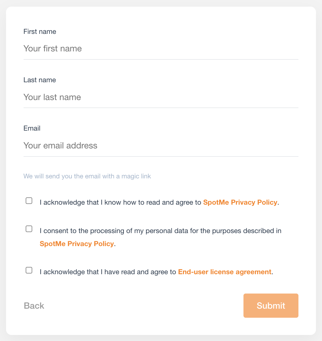This screenshot has width=322, height=341.
Task: Check the personal data processing consent box
Action: tap(29, 229)
